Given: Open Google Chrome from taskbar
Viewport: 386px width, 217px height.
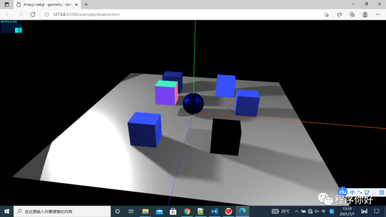Looking at the screenshot, I should [x=187, y=212].
